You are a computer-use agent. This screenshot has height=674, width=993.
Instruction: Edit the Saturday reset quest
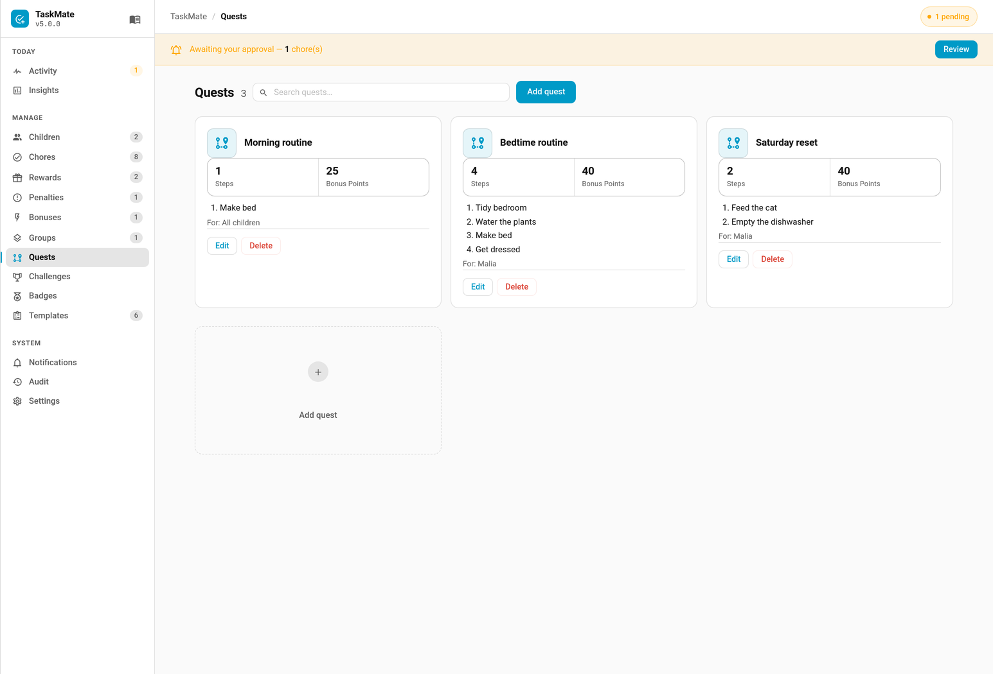point(733,259)
